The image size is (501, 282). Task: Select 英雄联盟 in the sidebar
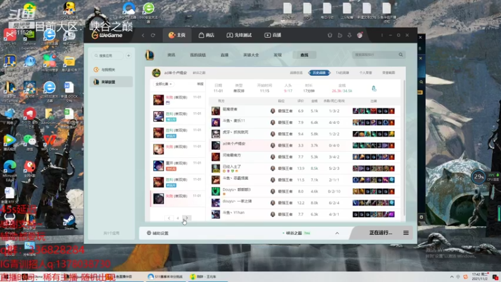click(x=111, y=82)
